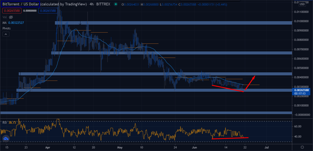Image resolution: width=313 pixels, height=151 pixels.
Task: Toggle Vol indicator visibility eye icon
Action: [x=11, y=17]
